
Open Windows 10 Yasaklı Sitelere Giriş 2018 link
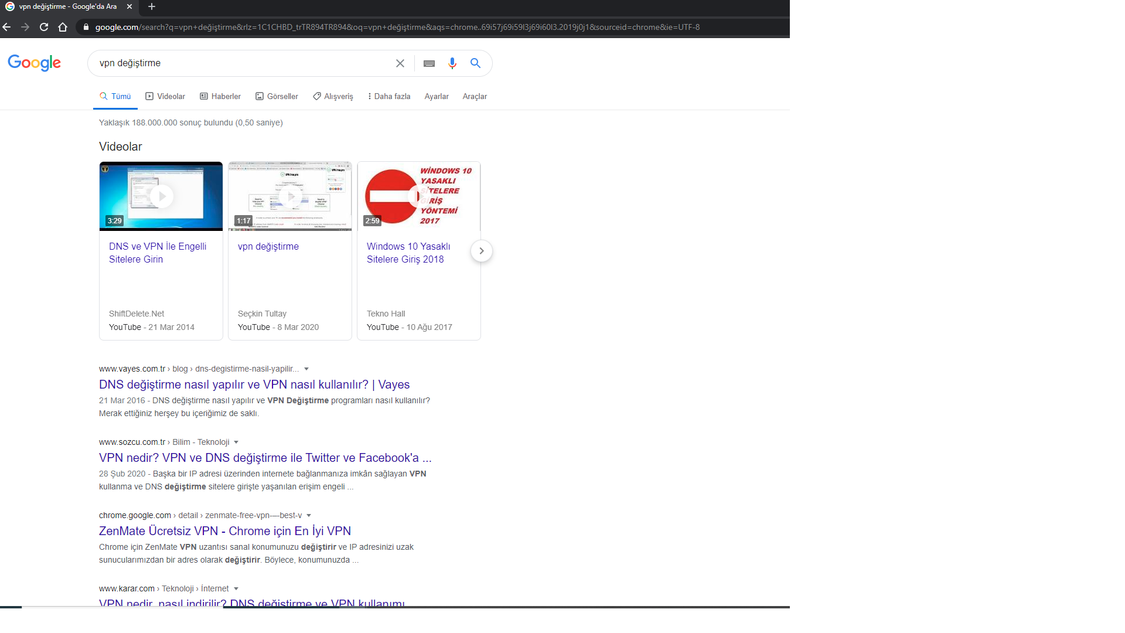click(x=408, y=253)
